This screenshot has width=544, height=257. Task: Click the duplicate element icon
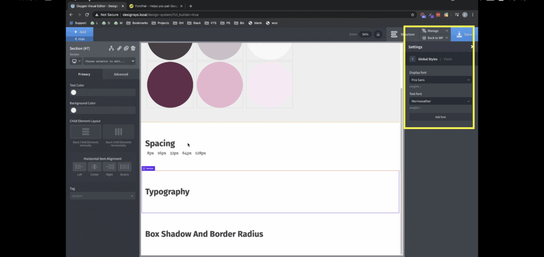pyautogui.click(x=126, y=48)
